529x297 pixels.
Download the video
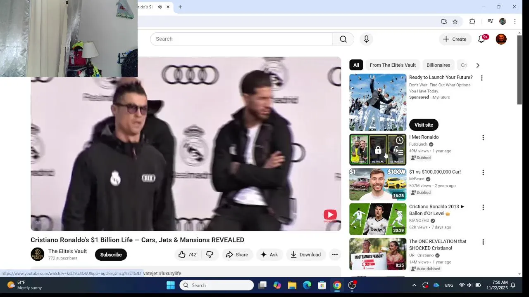(x=305, y=255)
